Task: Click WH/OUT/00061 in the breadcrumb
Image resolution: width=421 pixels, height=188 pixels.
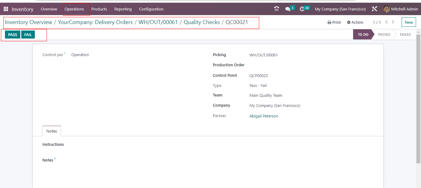Action: [158, 22]
